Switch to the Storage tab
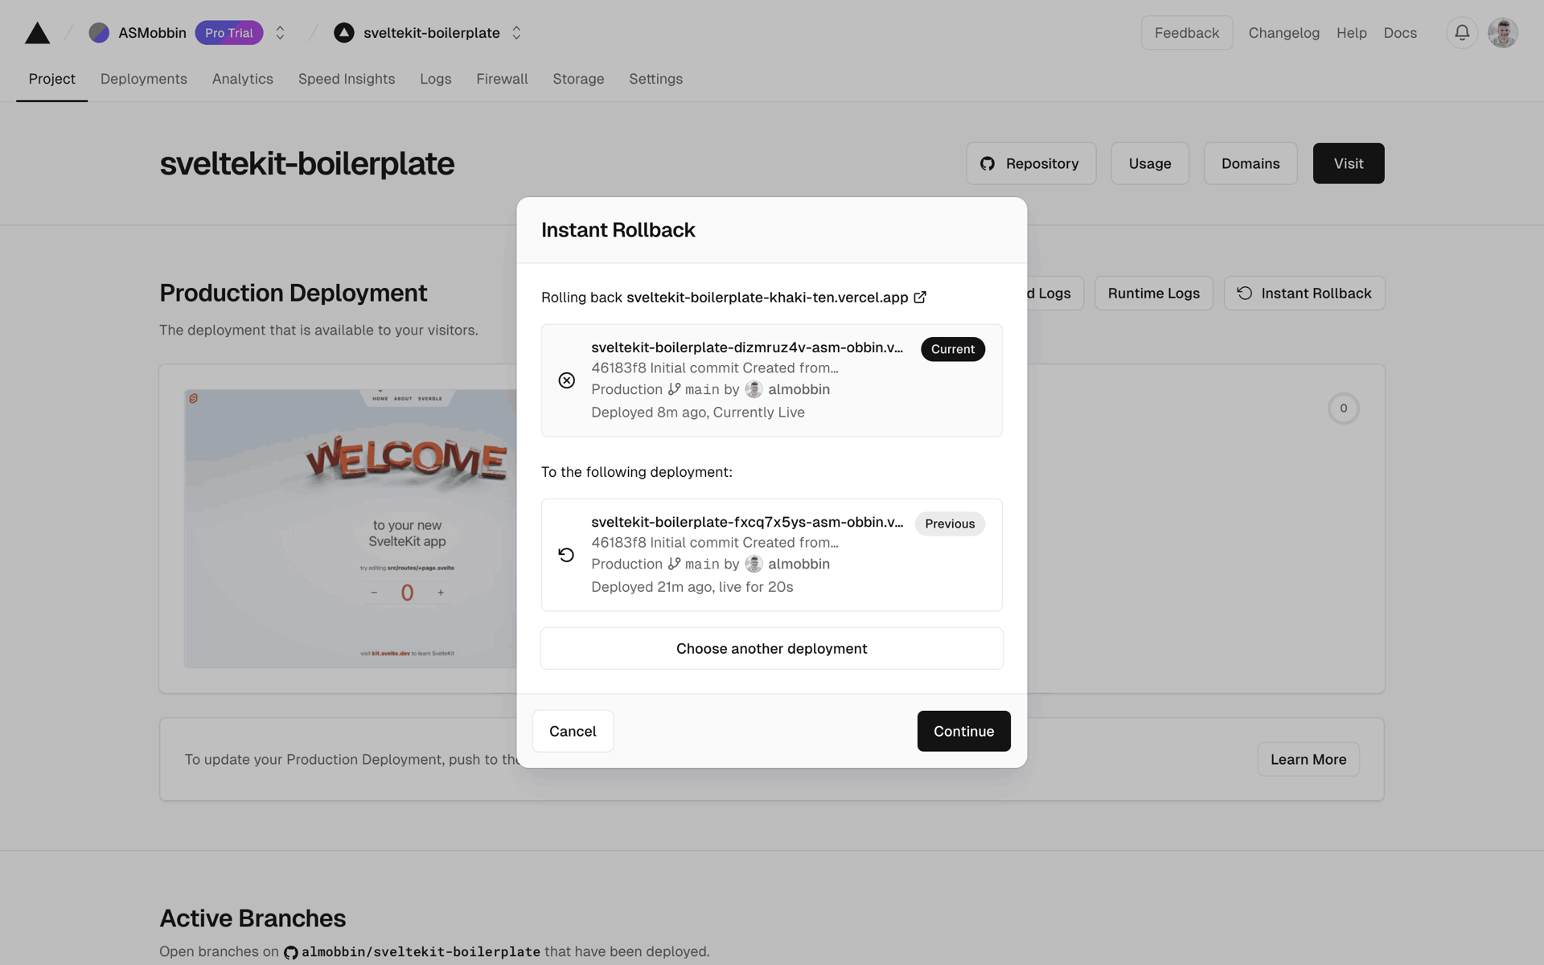 coord(578,79)
